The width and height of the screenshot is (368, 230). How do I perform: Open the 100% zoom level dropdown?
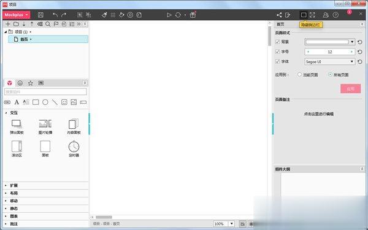[232, 224]
